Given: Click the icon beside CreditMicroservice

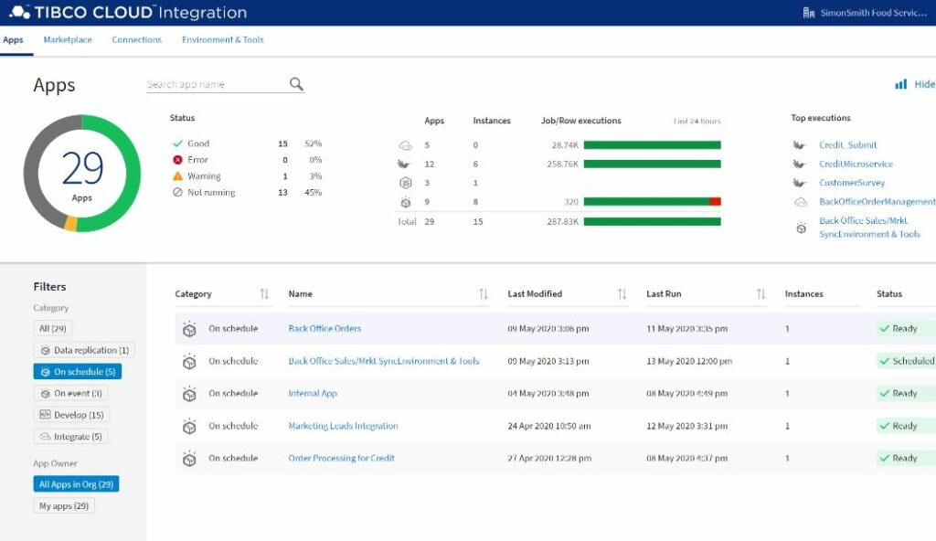Looking at the screenshot, I should (799, 164).
